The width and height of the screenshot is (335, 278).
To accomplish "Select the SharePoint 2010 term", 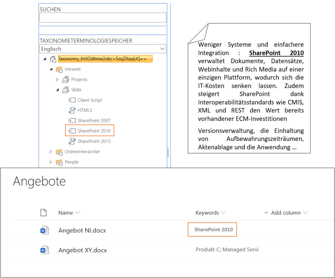I will click(x=94, y=131).
